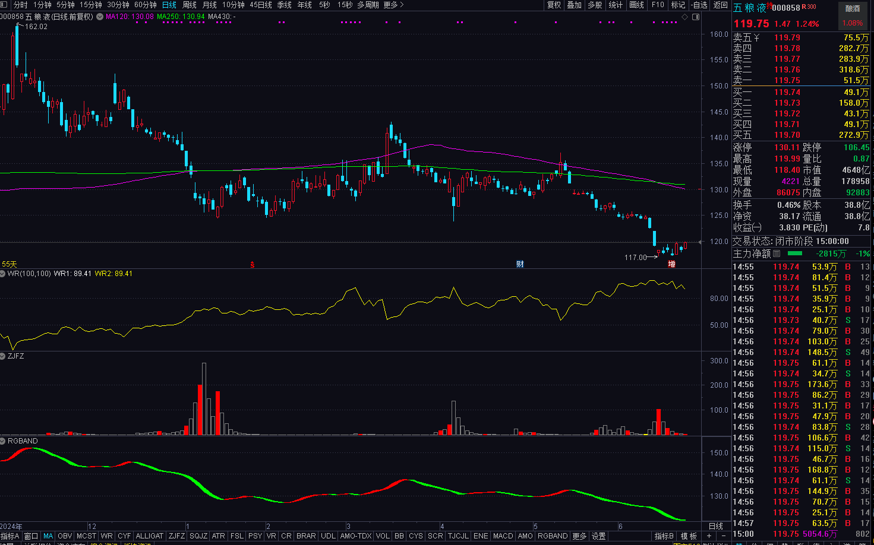Open the 统计 statistics tool
The height and width of the screenshot is (545, 874).
click(x=616, y=5)
